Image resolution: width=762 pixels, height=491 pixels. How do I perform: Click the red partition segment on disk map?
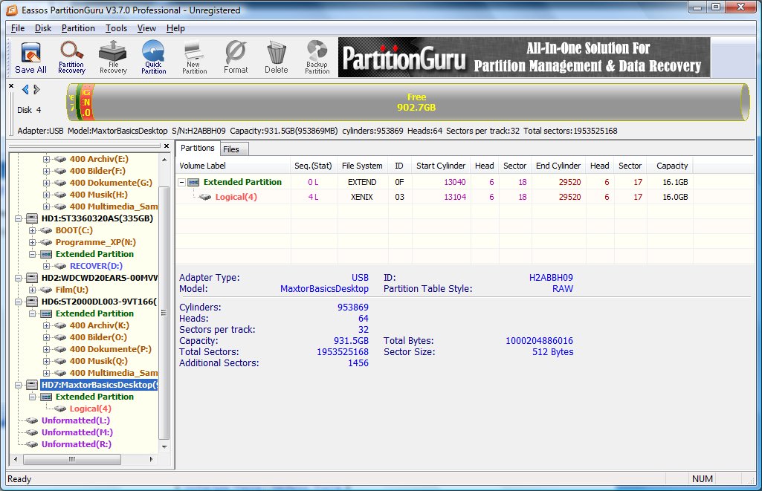pyautogui.click(x=86, y=103)
